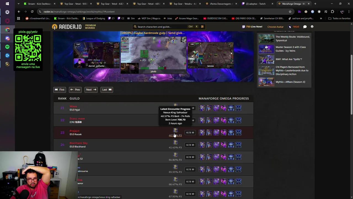Reload the page in the browser toolbar

click(x=32, y=12)
